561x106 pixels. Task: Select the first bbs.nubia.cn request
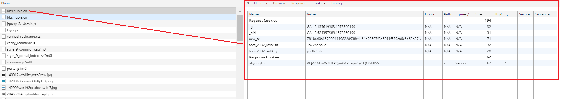[118, 11]
